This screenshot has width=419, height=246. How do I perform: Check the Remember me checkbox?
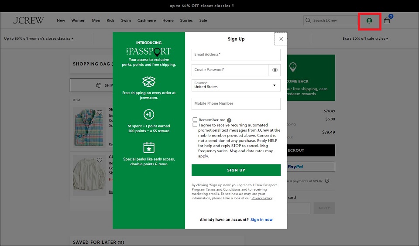[x=195, y=120]
